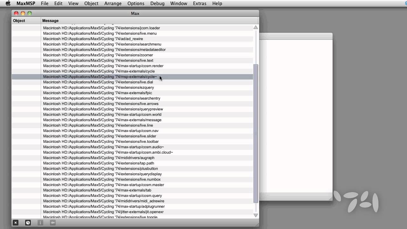Image resolution: width=407 pixels, height=229 pixels.
Task: Select the extensions/live.toolbar row
Action: pos(132,142)
